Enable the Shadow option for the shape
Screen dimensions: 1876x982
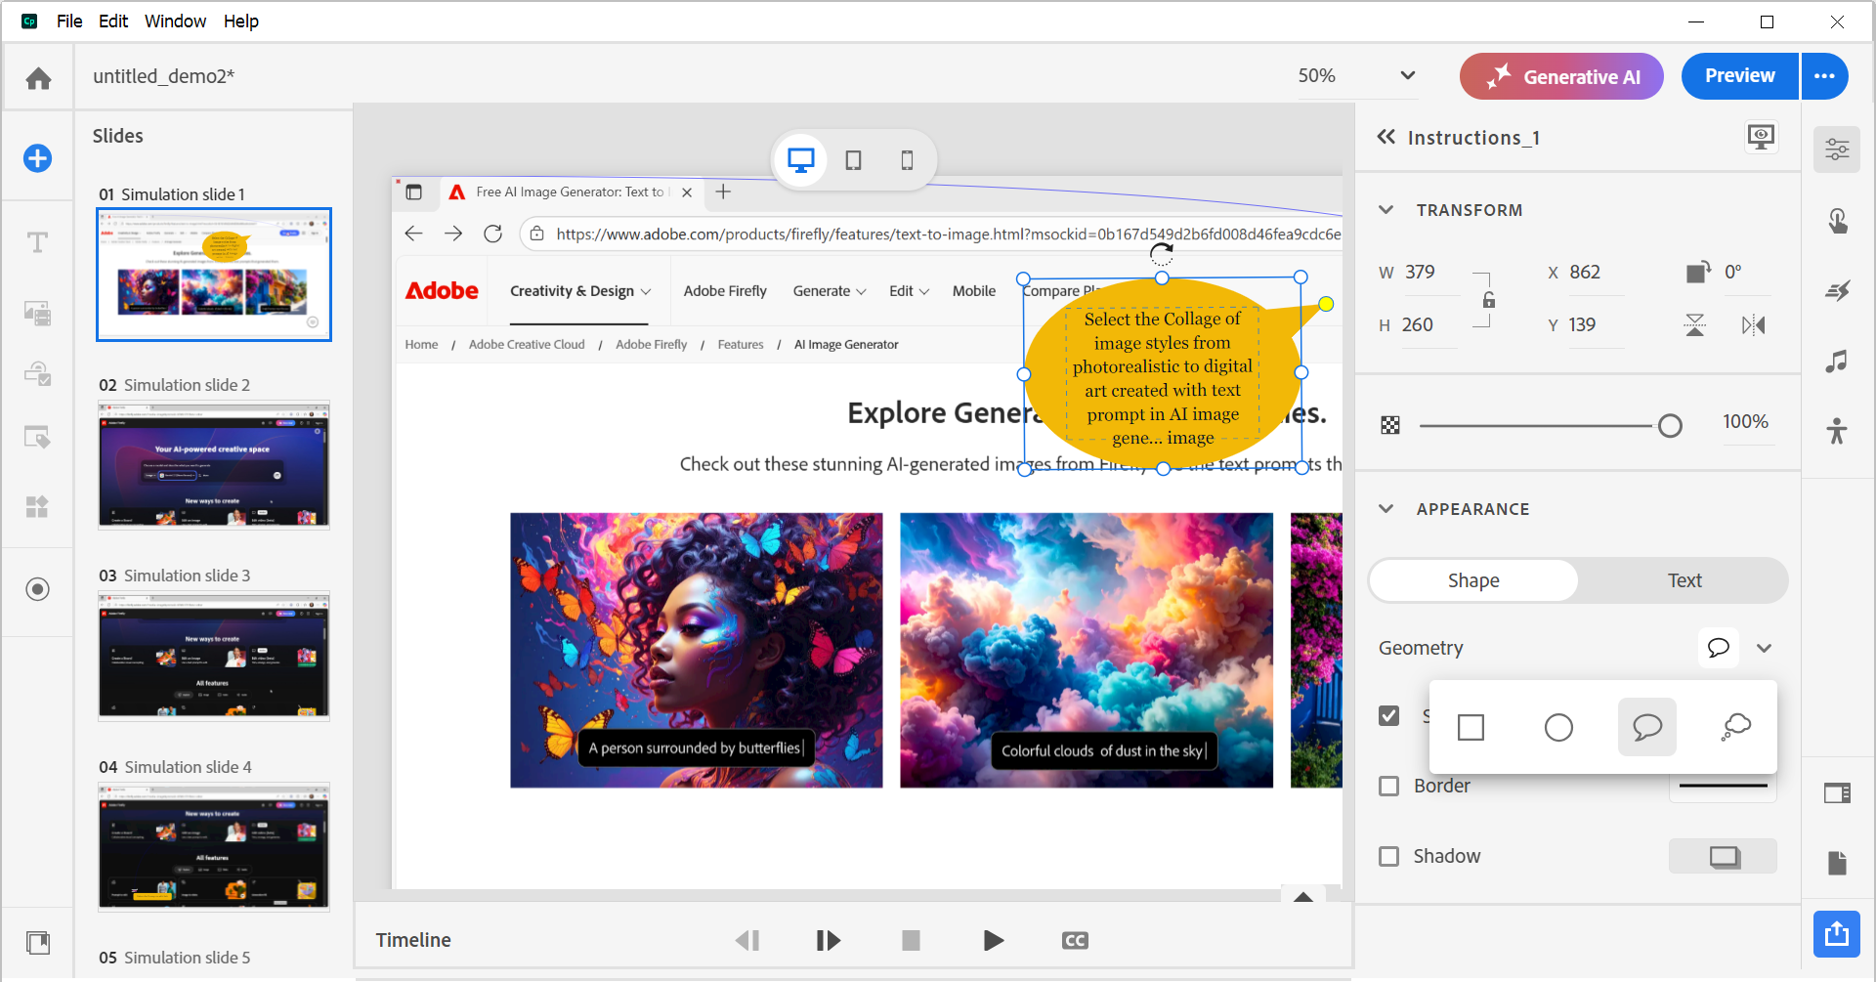pyautogui.click(x=1388, y=856)
